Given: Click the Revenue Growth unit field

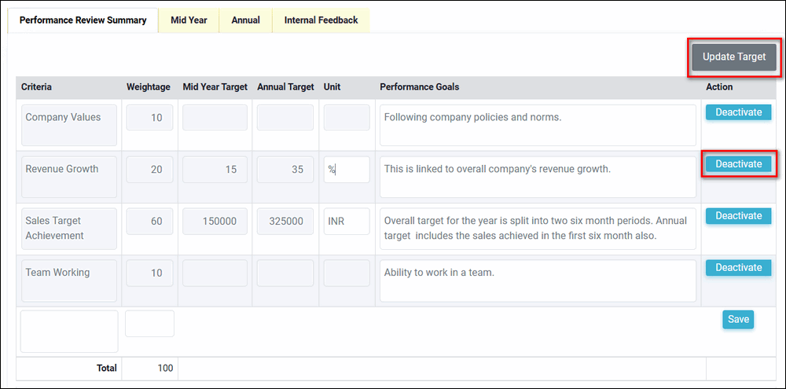Looking at the screenshot, I should [347, 170].
